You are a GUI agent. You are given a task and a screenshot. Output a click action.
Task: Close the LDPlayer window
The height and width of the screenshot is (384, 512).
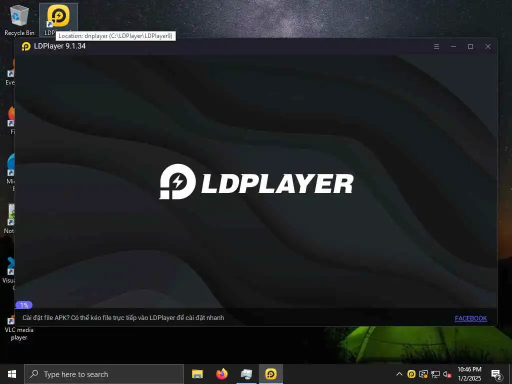[488, 46]
